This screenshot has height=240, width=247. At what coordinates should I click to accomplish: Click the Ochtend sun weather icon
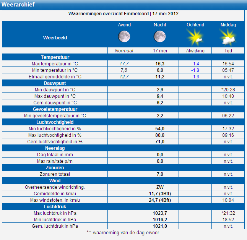195,37
